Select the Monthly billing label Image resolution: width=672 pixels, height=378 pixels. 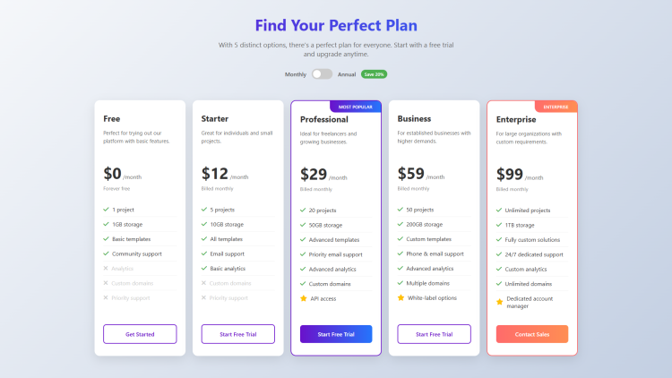click(296, 74)
